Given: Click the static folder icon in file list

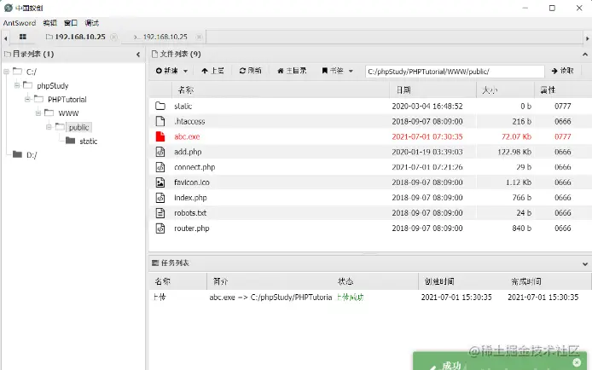Looking at the screenshot, I should pos(160,106).
